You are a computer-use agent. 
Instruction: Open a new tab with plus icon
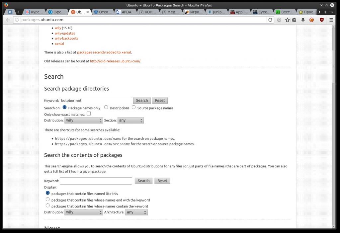pyautogui.click(x=325, y=12)
